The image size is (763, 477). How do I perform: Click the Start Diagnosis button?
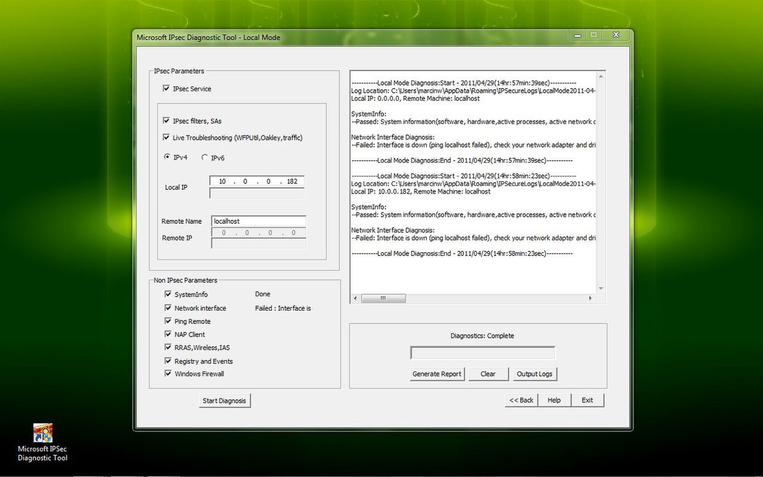tap(224, 401)
